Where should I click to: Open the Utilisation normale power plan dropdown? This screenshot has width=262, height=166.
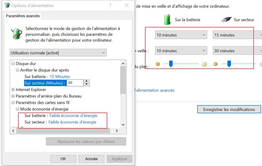coord(58,53)
